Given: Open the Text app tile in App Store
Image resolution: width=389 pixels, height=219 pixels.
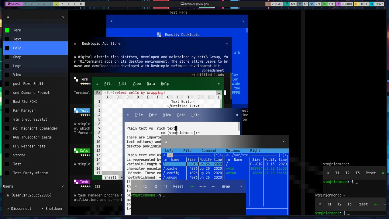Looking at the screenshot, I should pos(82,111).
